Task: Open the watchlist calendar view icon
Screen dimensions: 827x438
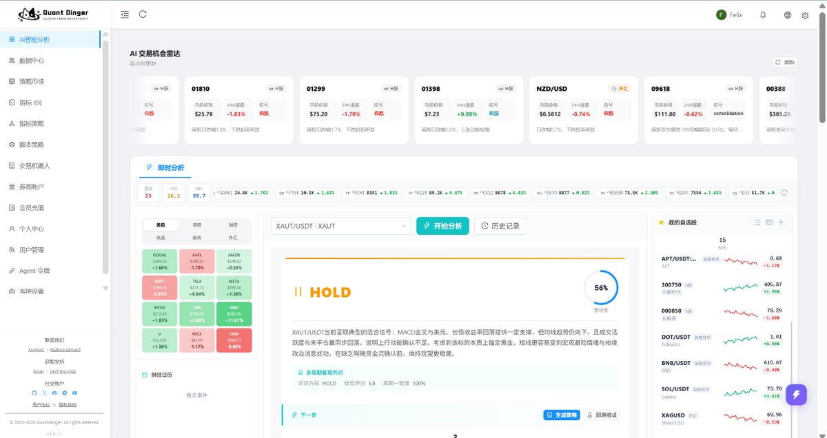Action: coord(769,222)
